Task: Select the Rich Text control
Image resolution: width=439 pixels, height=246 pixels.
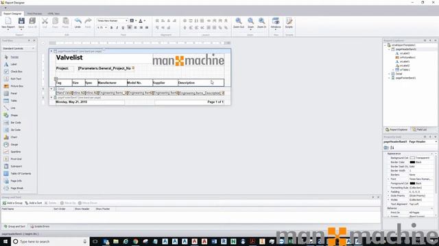Action: [16, 79]
